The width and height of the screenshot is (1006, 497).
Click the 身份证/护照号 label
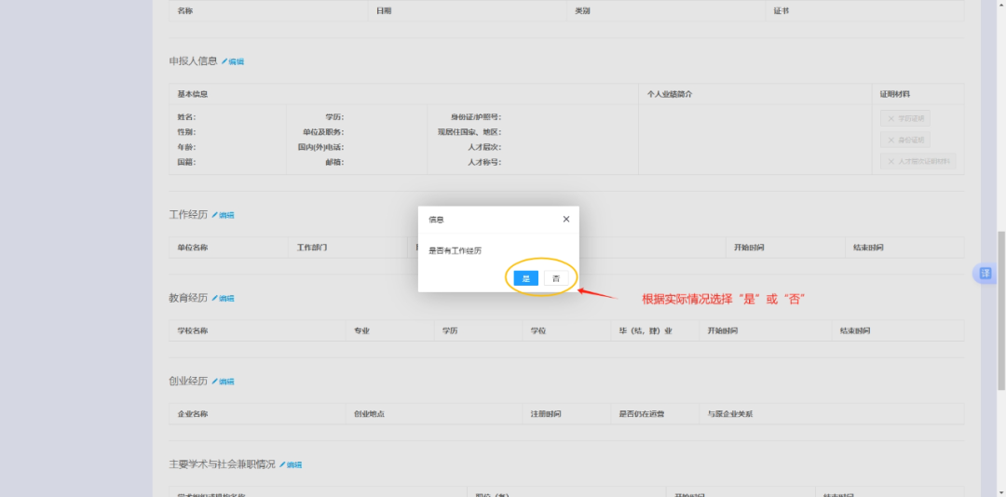tap(475, 117)
